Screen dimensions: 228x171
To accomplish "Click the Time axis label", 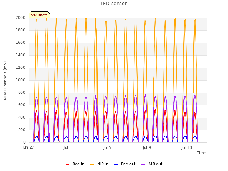I will click(202, 153).
